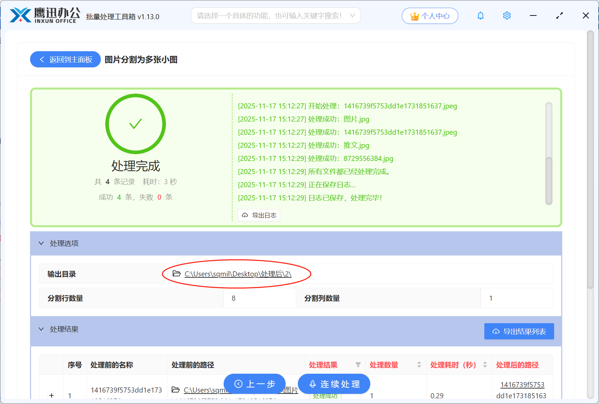This screenshot has width=599, height=404.
Task: Sort results by 处理耗时 column arrows
Action: click(x=485, y=365)
